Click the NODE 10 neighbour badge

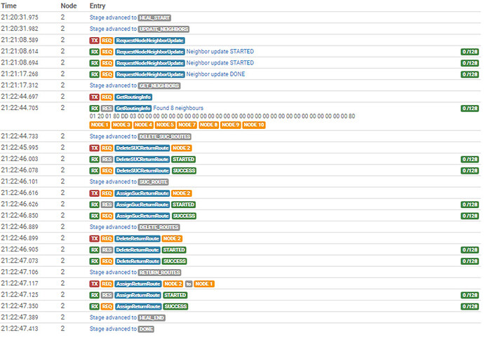[x=254, y=125]
